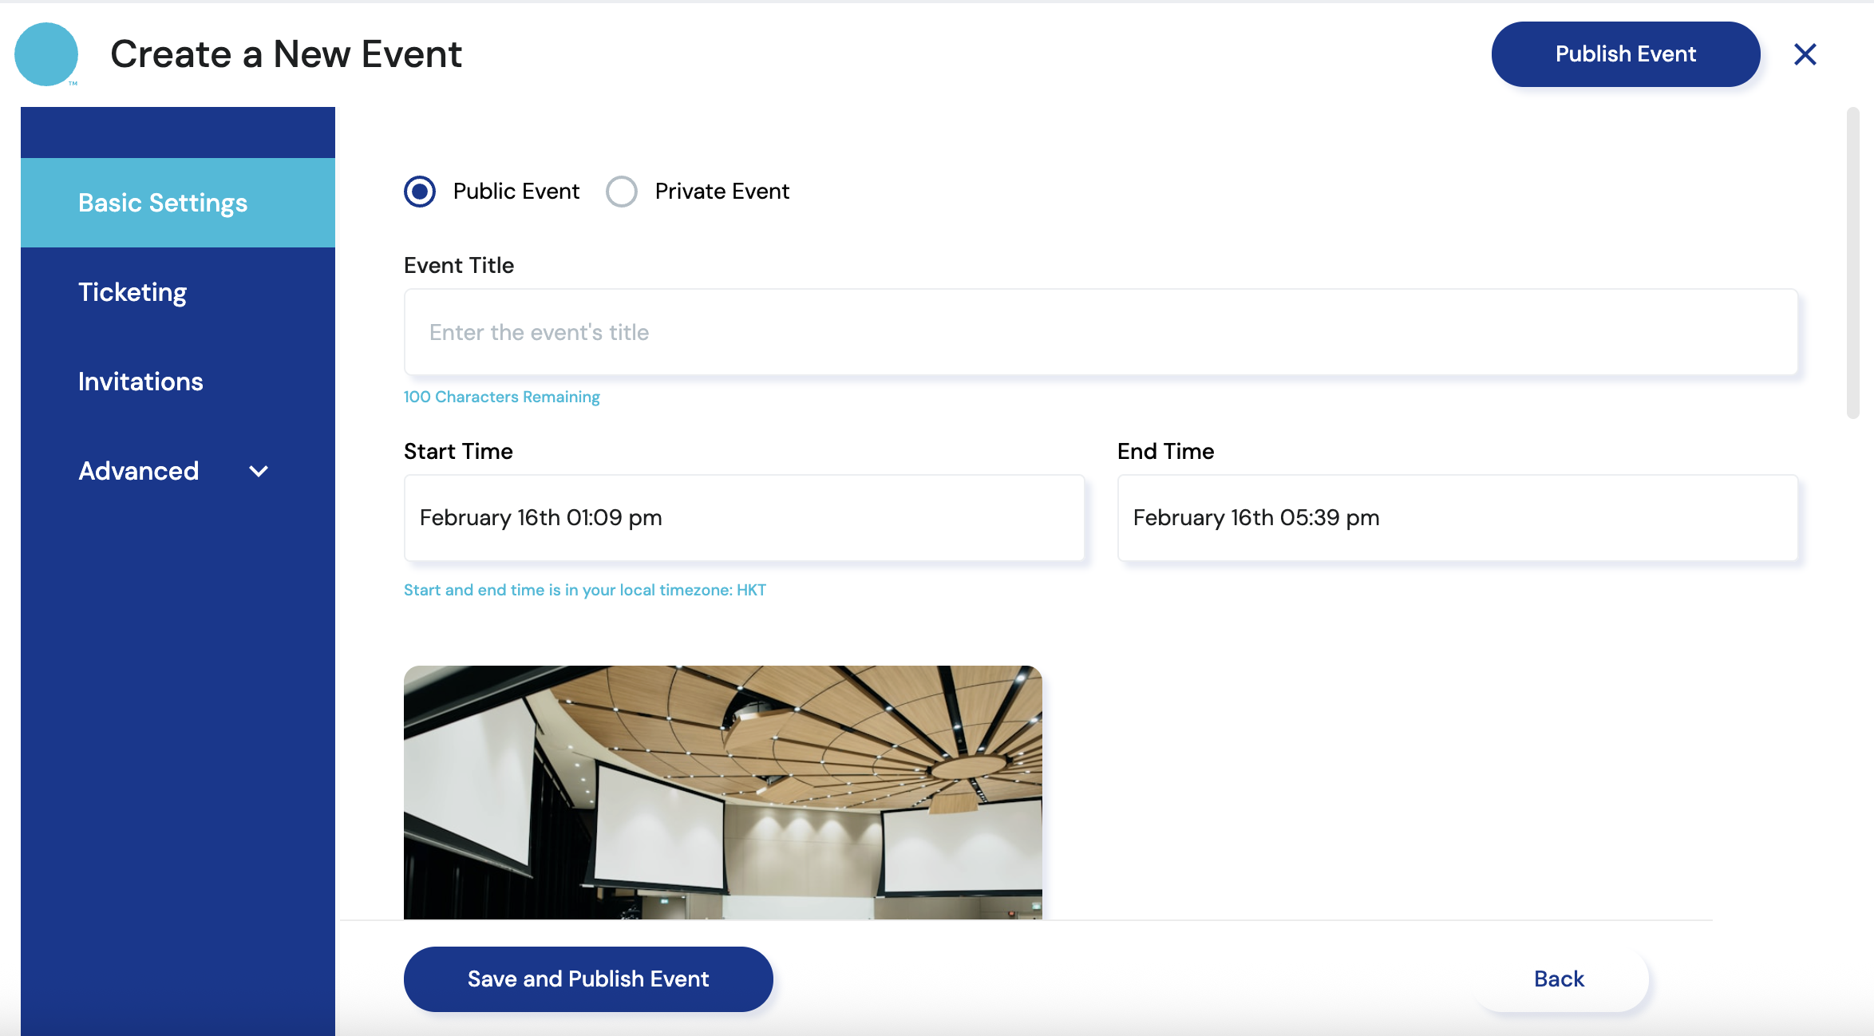
Task: Click the round blue logo icon
Action: tap(46, 54)
